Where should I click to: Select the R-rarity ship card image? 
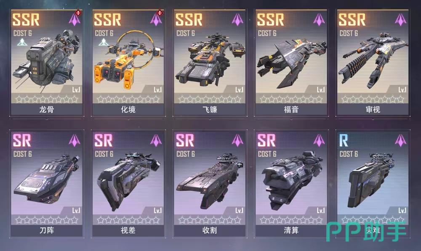[372, 180]
